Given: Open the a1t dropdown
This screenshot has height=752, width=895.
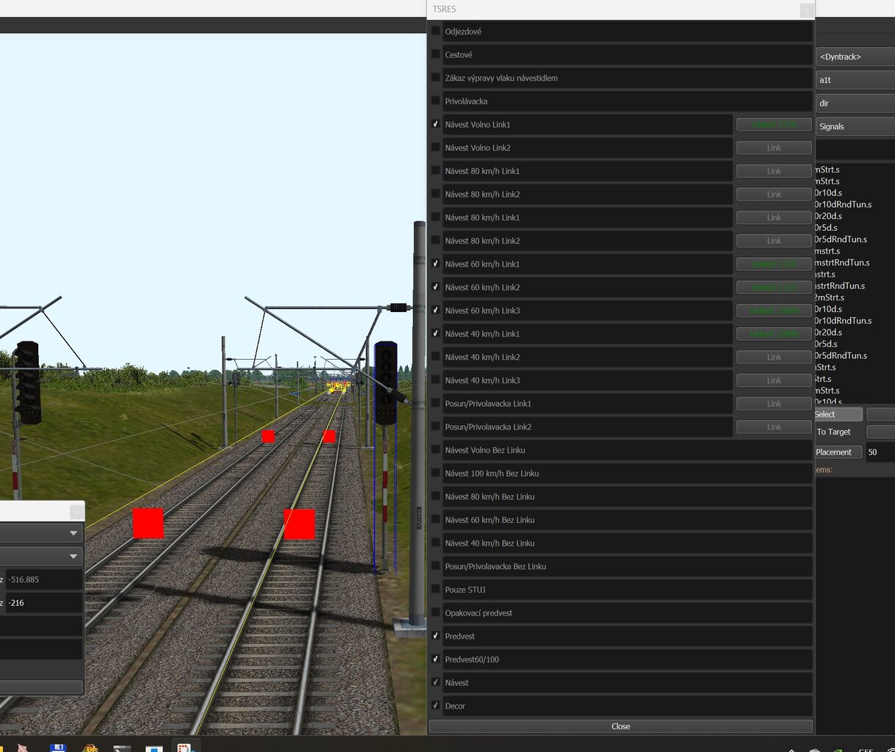Looking at the screenshot, I should 855,80.
